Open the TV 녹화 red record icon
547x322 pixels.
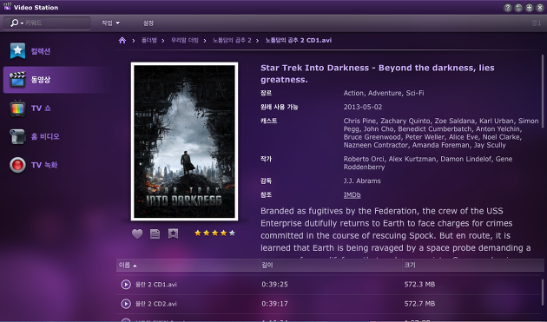click(17, 165)
